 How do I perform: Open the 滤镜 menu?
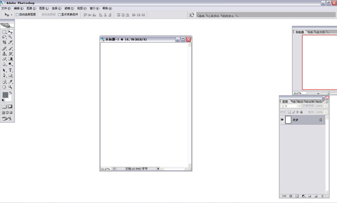(x=69, y=8)
